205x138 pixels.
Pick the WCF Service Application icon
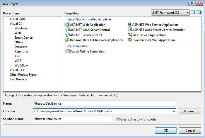tap(130, 35)
